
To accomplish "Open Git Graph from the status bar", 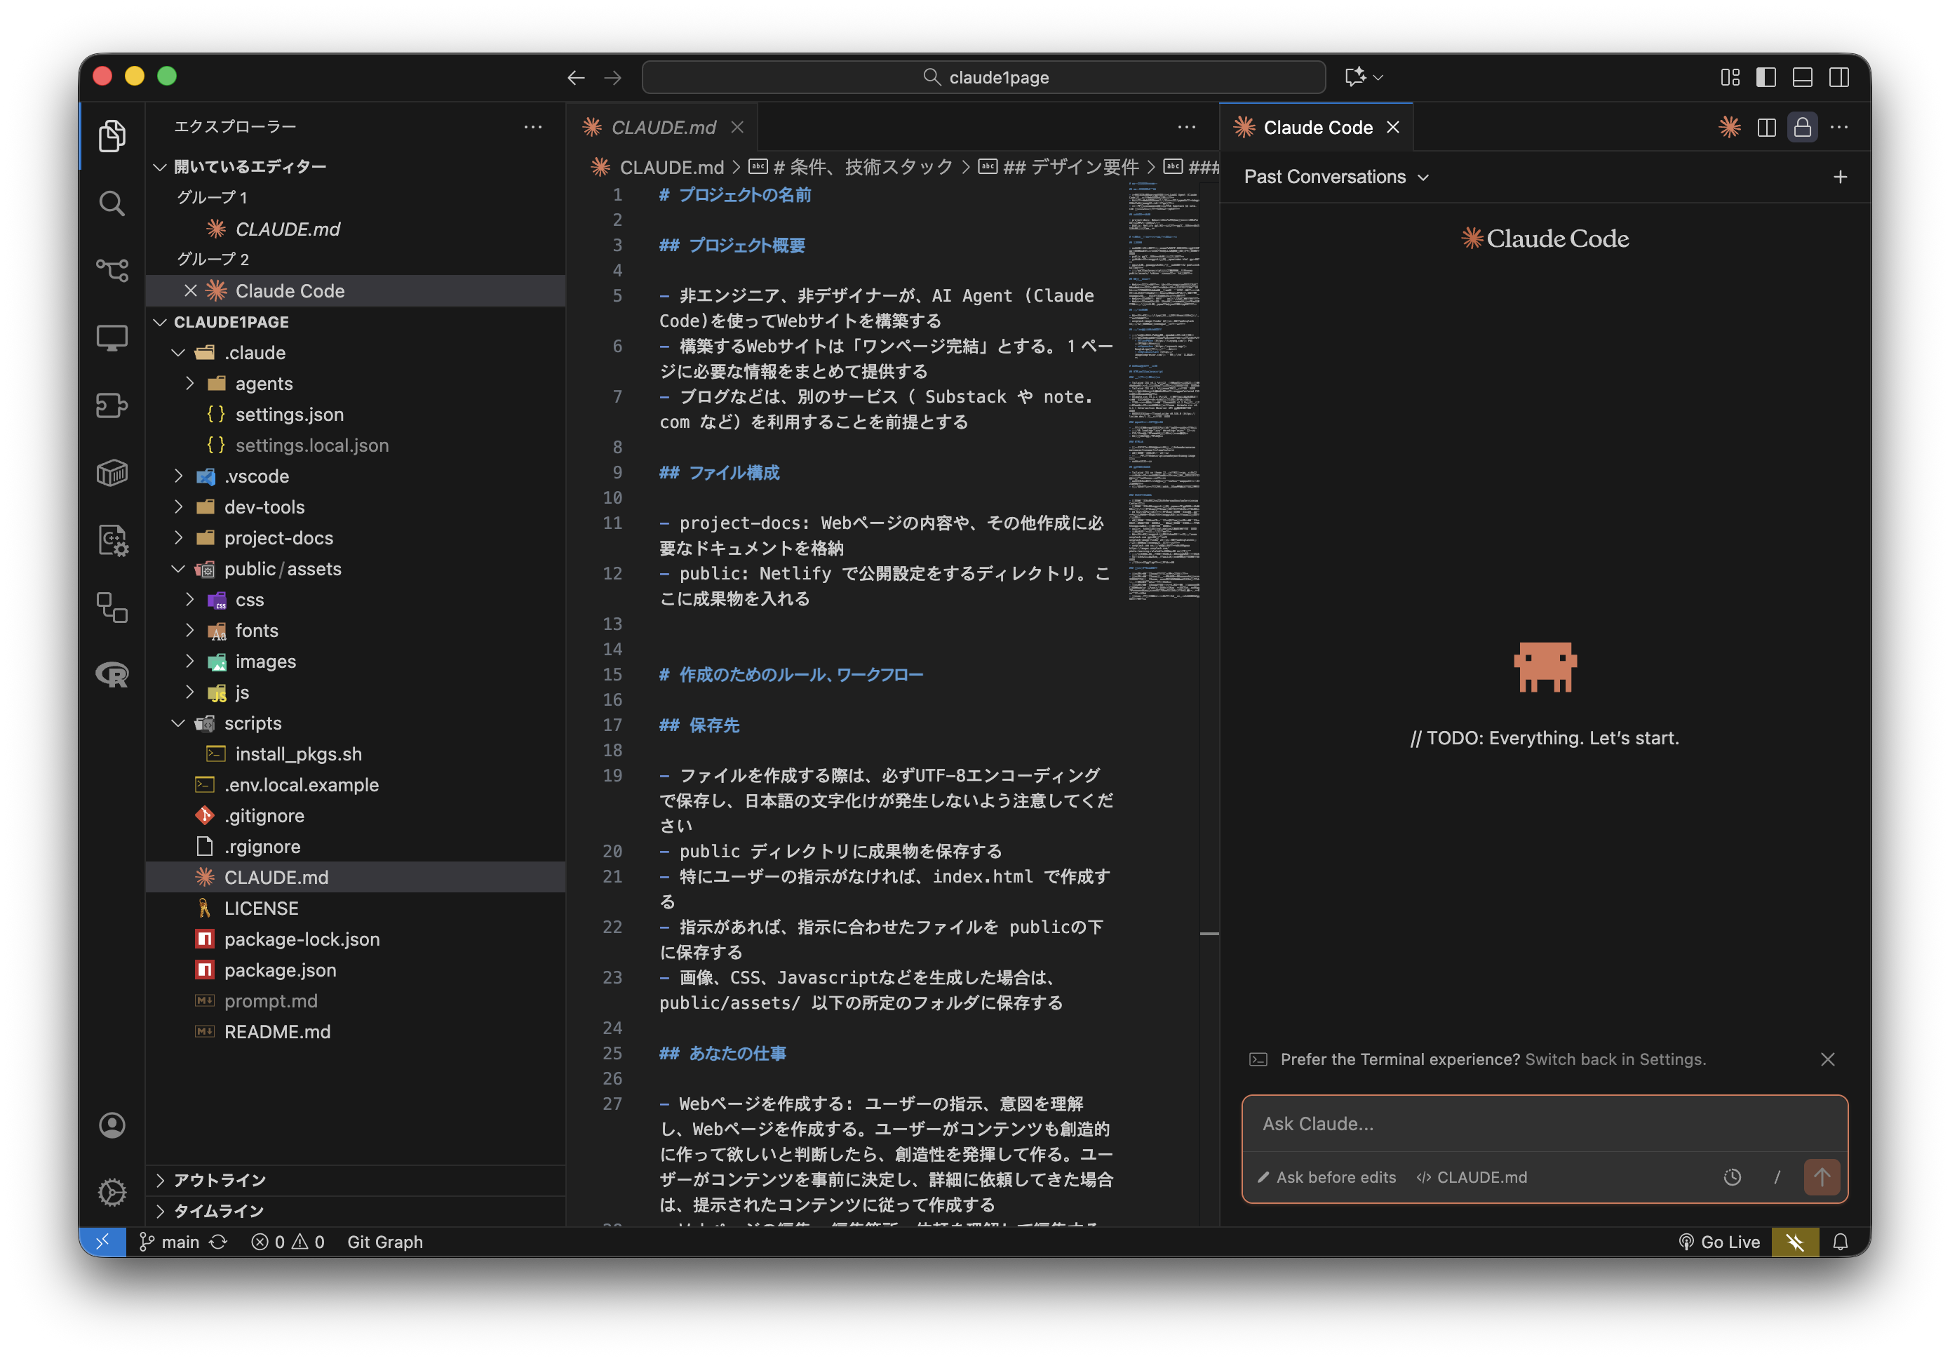I will (x=384, y=1241).
